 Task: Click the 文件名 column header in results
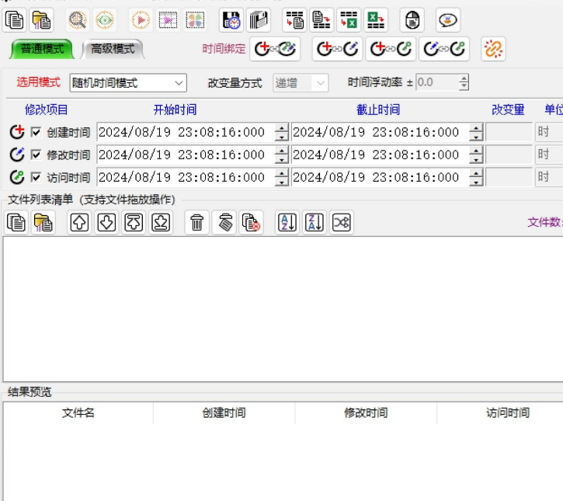(x=78, y=413)
